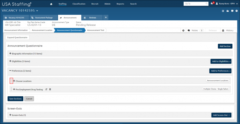The height and width of the screenshot is (124, 240).
Task: Go to the Announcement Information step
Action: point(16,30)
